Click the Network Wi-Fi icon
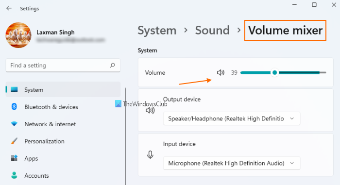Image resolution: width=340 pixels, height=185 pixels. click(14, 124)
